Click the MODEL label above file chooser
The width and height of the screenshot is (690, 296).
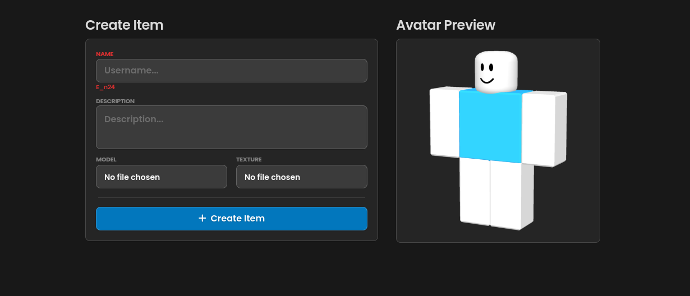(x=106, y=160)
